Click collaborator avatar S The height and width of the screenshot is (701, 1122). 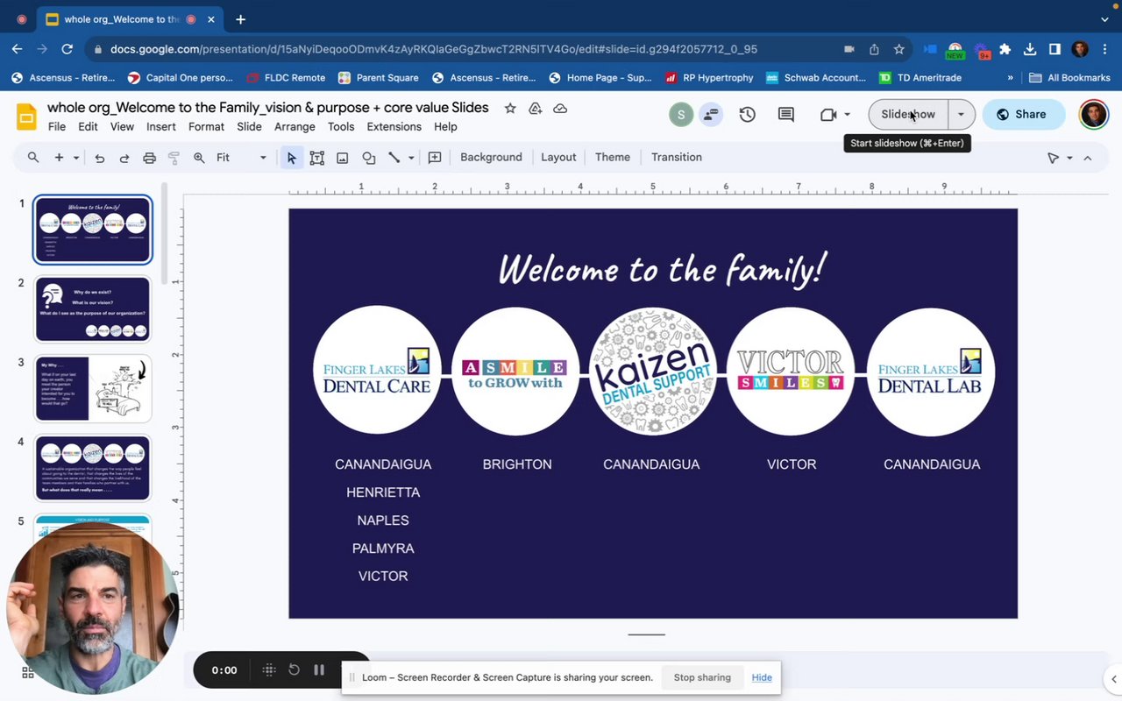pyautogui.click(x=680, y=115)
